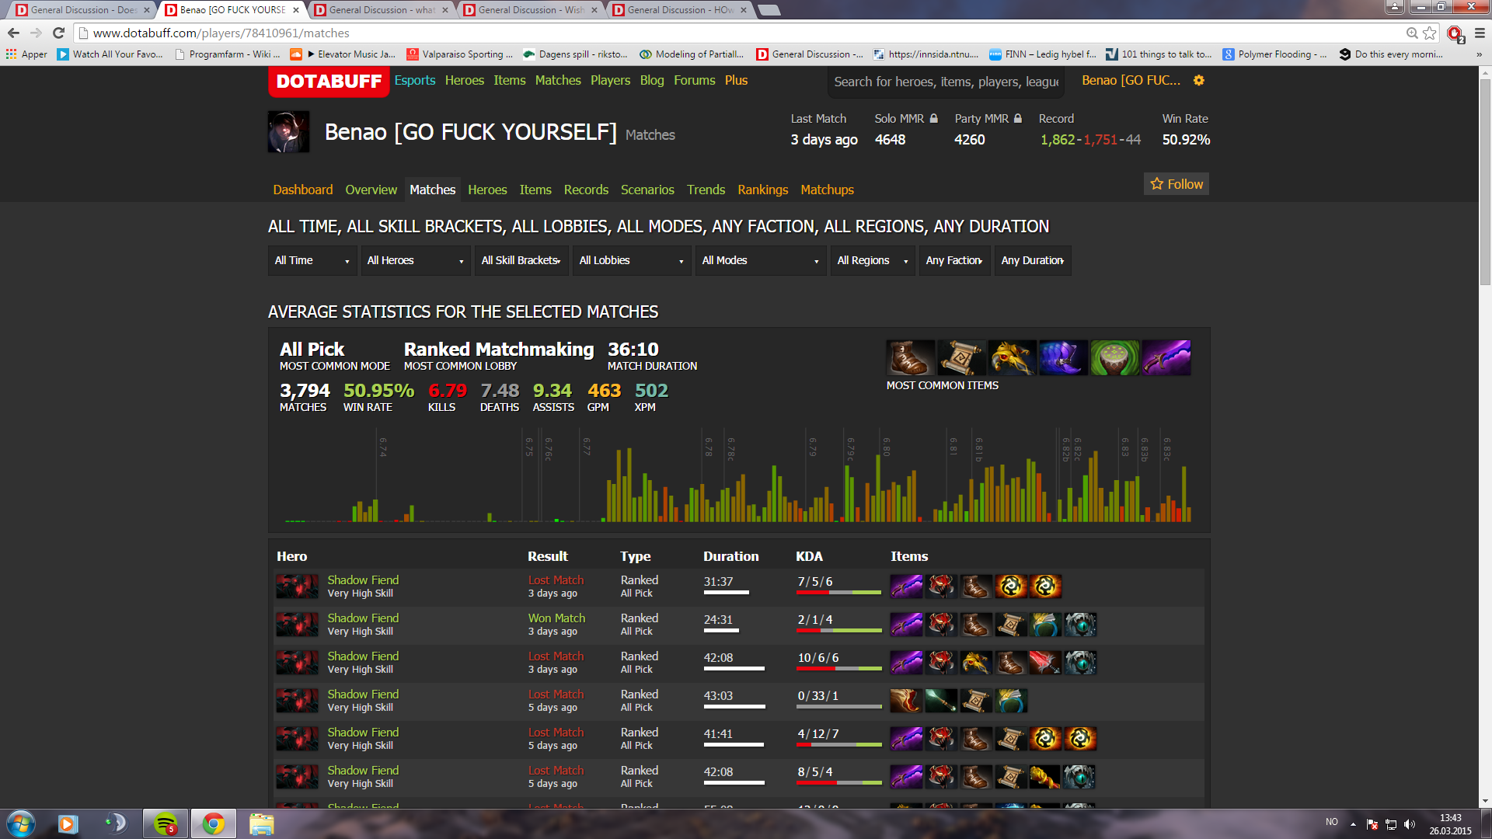Click the green bowl item in common items

click(1114, 358)
